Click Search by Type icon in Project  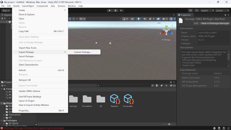tap(157, 86)
